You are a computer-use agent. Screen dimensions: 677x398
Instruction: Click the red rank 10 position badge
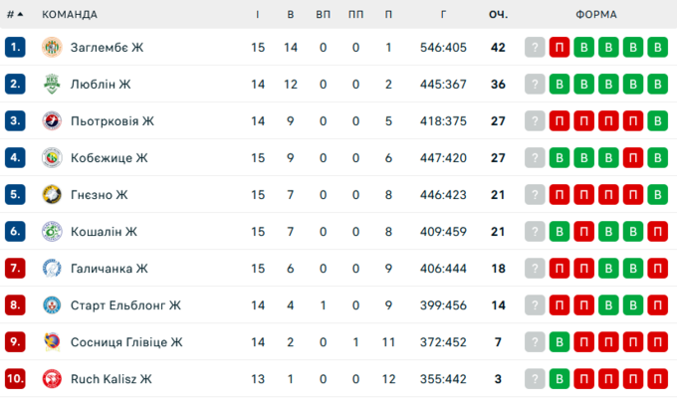14,379
